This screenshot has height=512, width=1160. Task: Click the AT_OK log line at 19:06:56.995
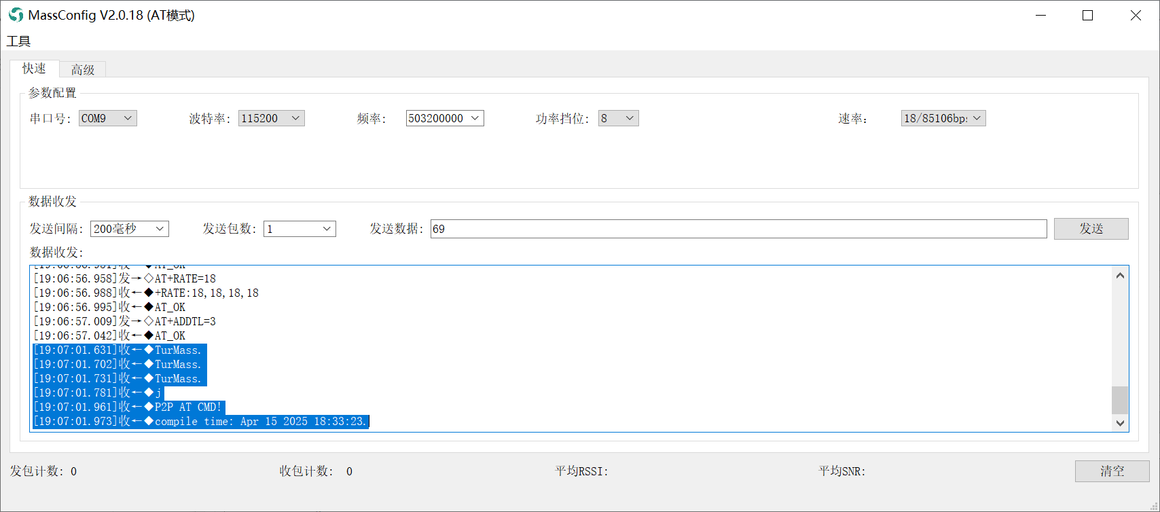click(109, 307)
